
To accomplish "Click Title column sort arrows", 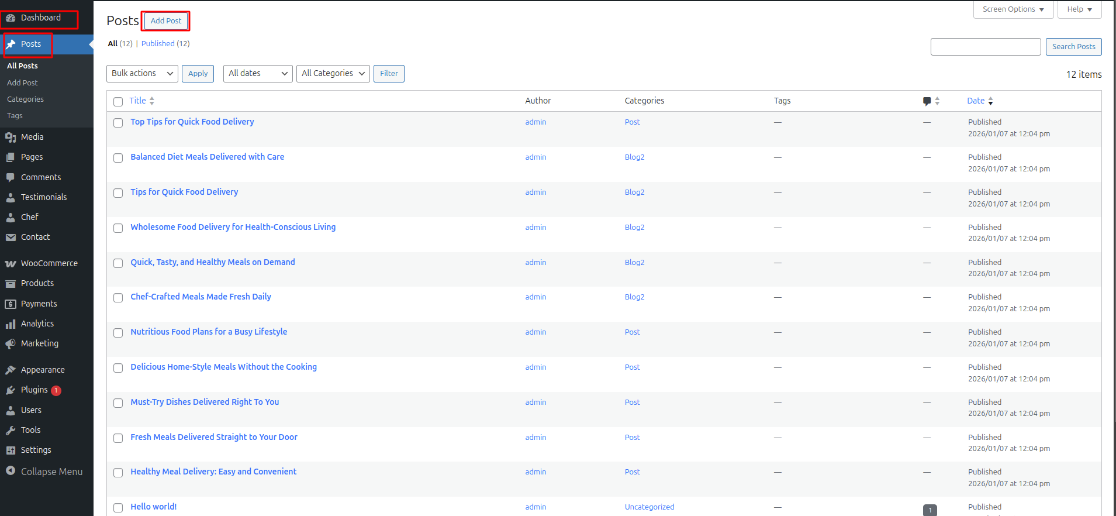I will pyautogui.click(x=152, y=101).
